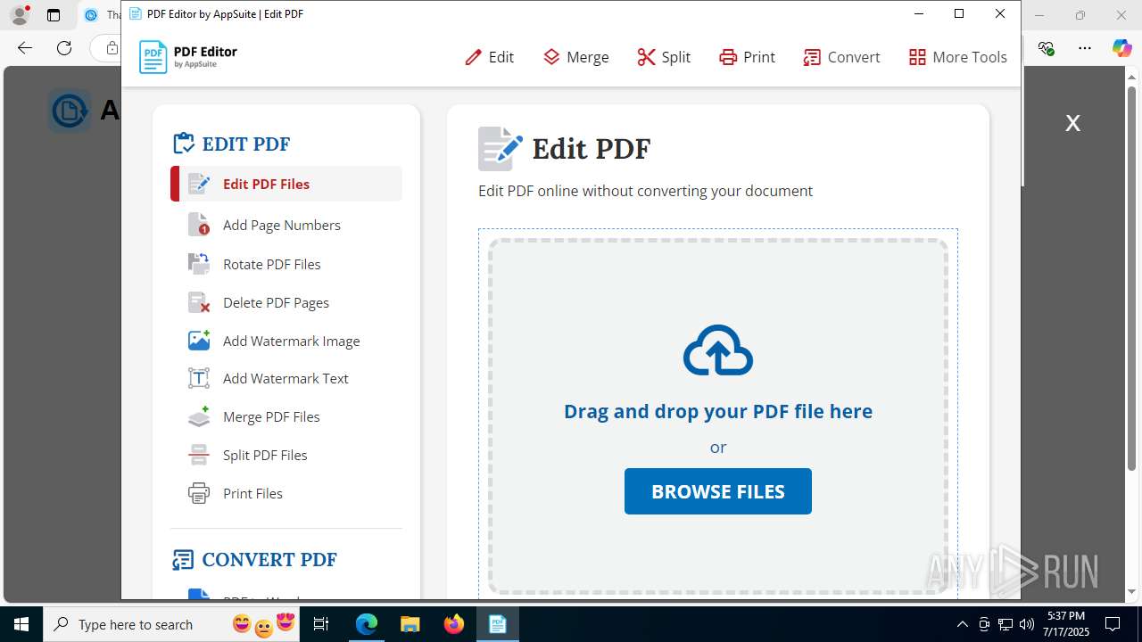Click the Add Watermark Image icon
The width and height of the screenshot is (1142, 642).
coord(199,341)
